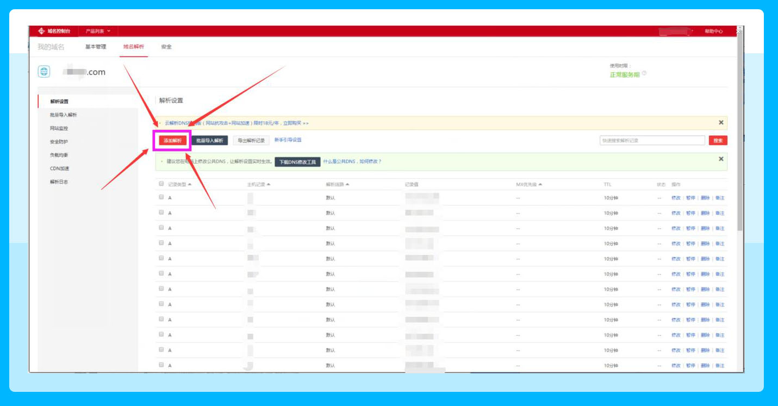
Task: Dismiss the green public DNS tip banner
Action: [721, 159]
